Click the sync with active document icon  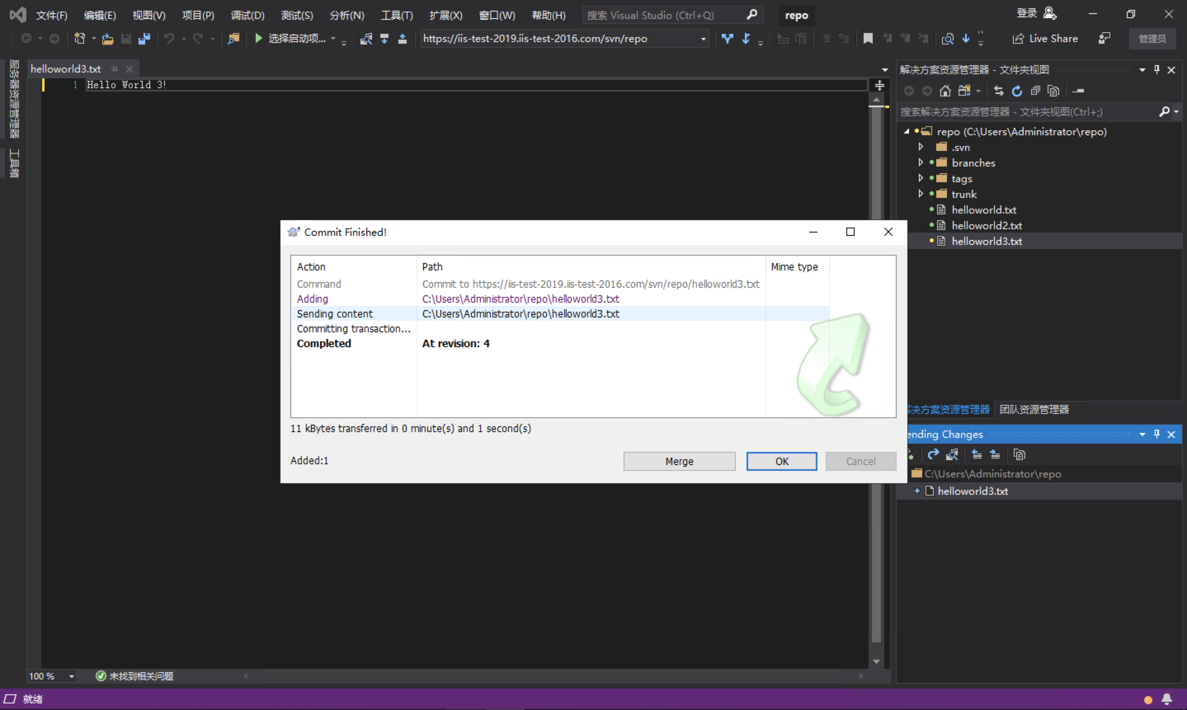pos(999,90)
